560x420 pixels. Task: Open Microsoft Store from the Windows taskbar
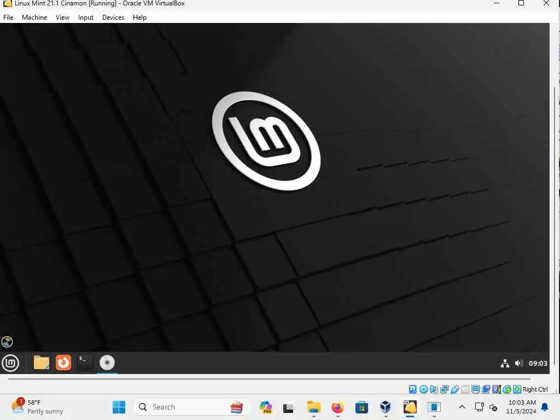(x=361, y=407)
